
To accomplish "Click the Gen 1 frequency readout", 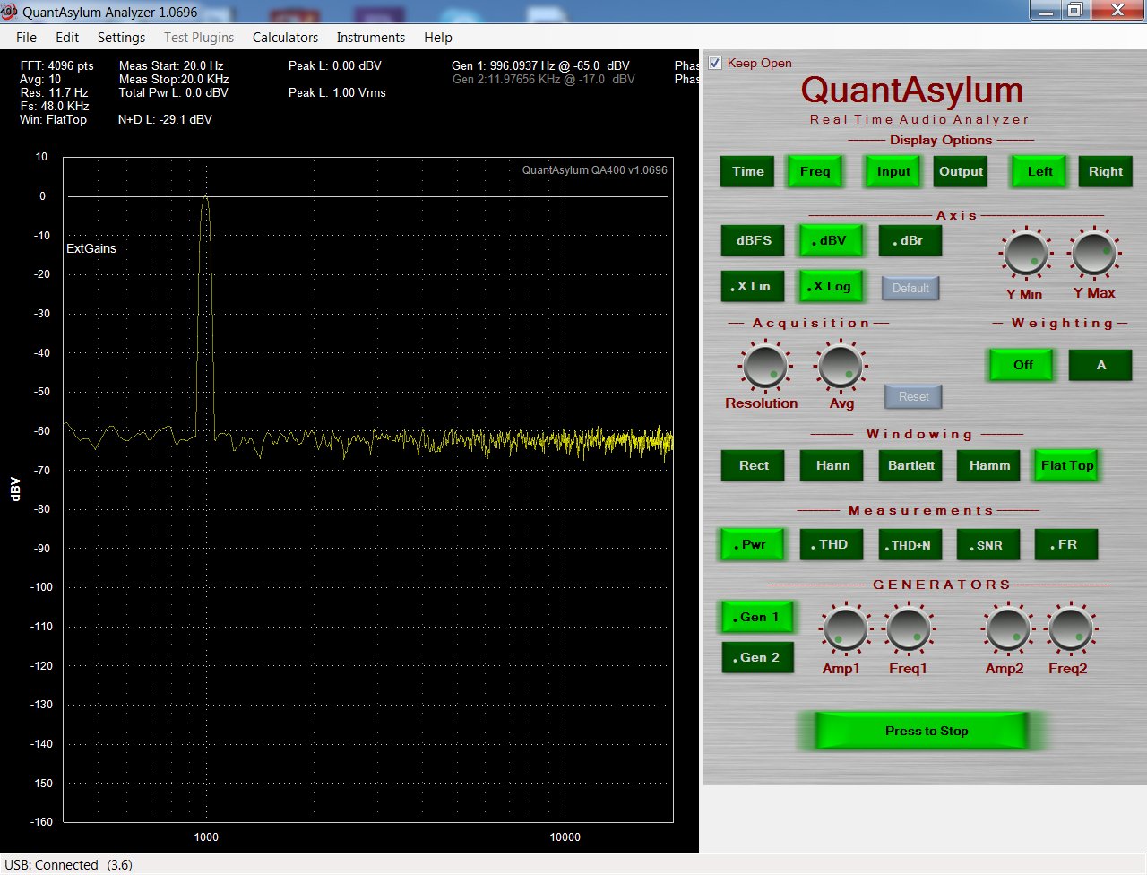I will click(541, 65).
